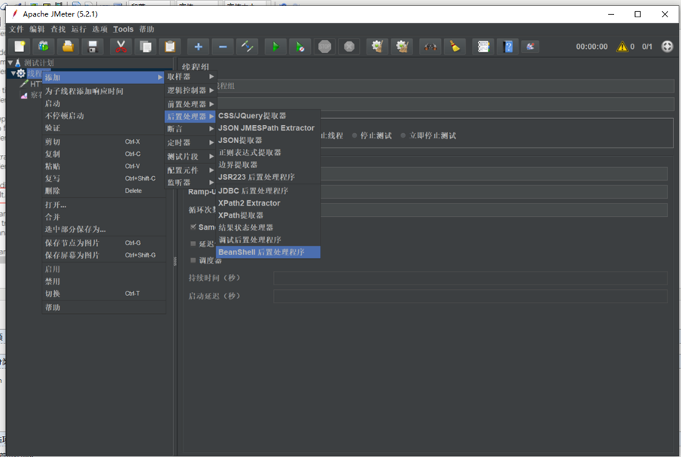Click 保存节点为图片 context entry
The width and height of the screenshot is (681, 457).
pos(104,243)
